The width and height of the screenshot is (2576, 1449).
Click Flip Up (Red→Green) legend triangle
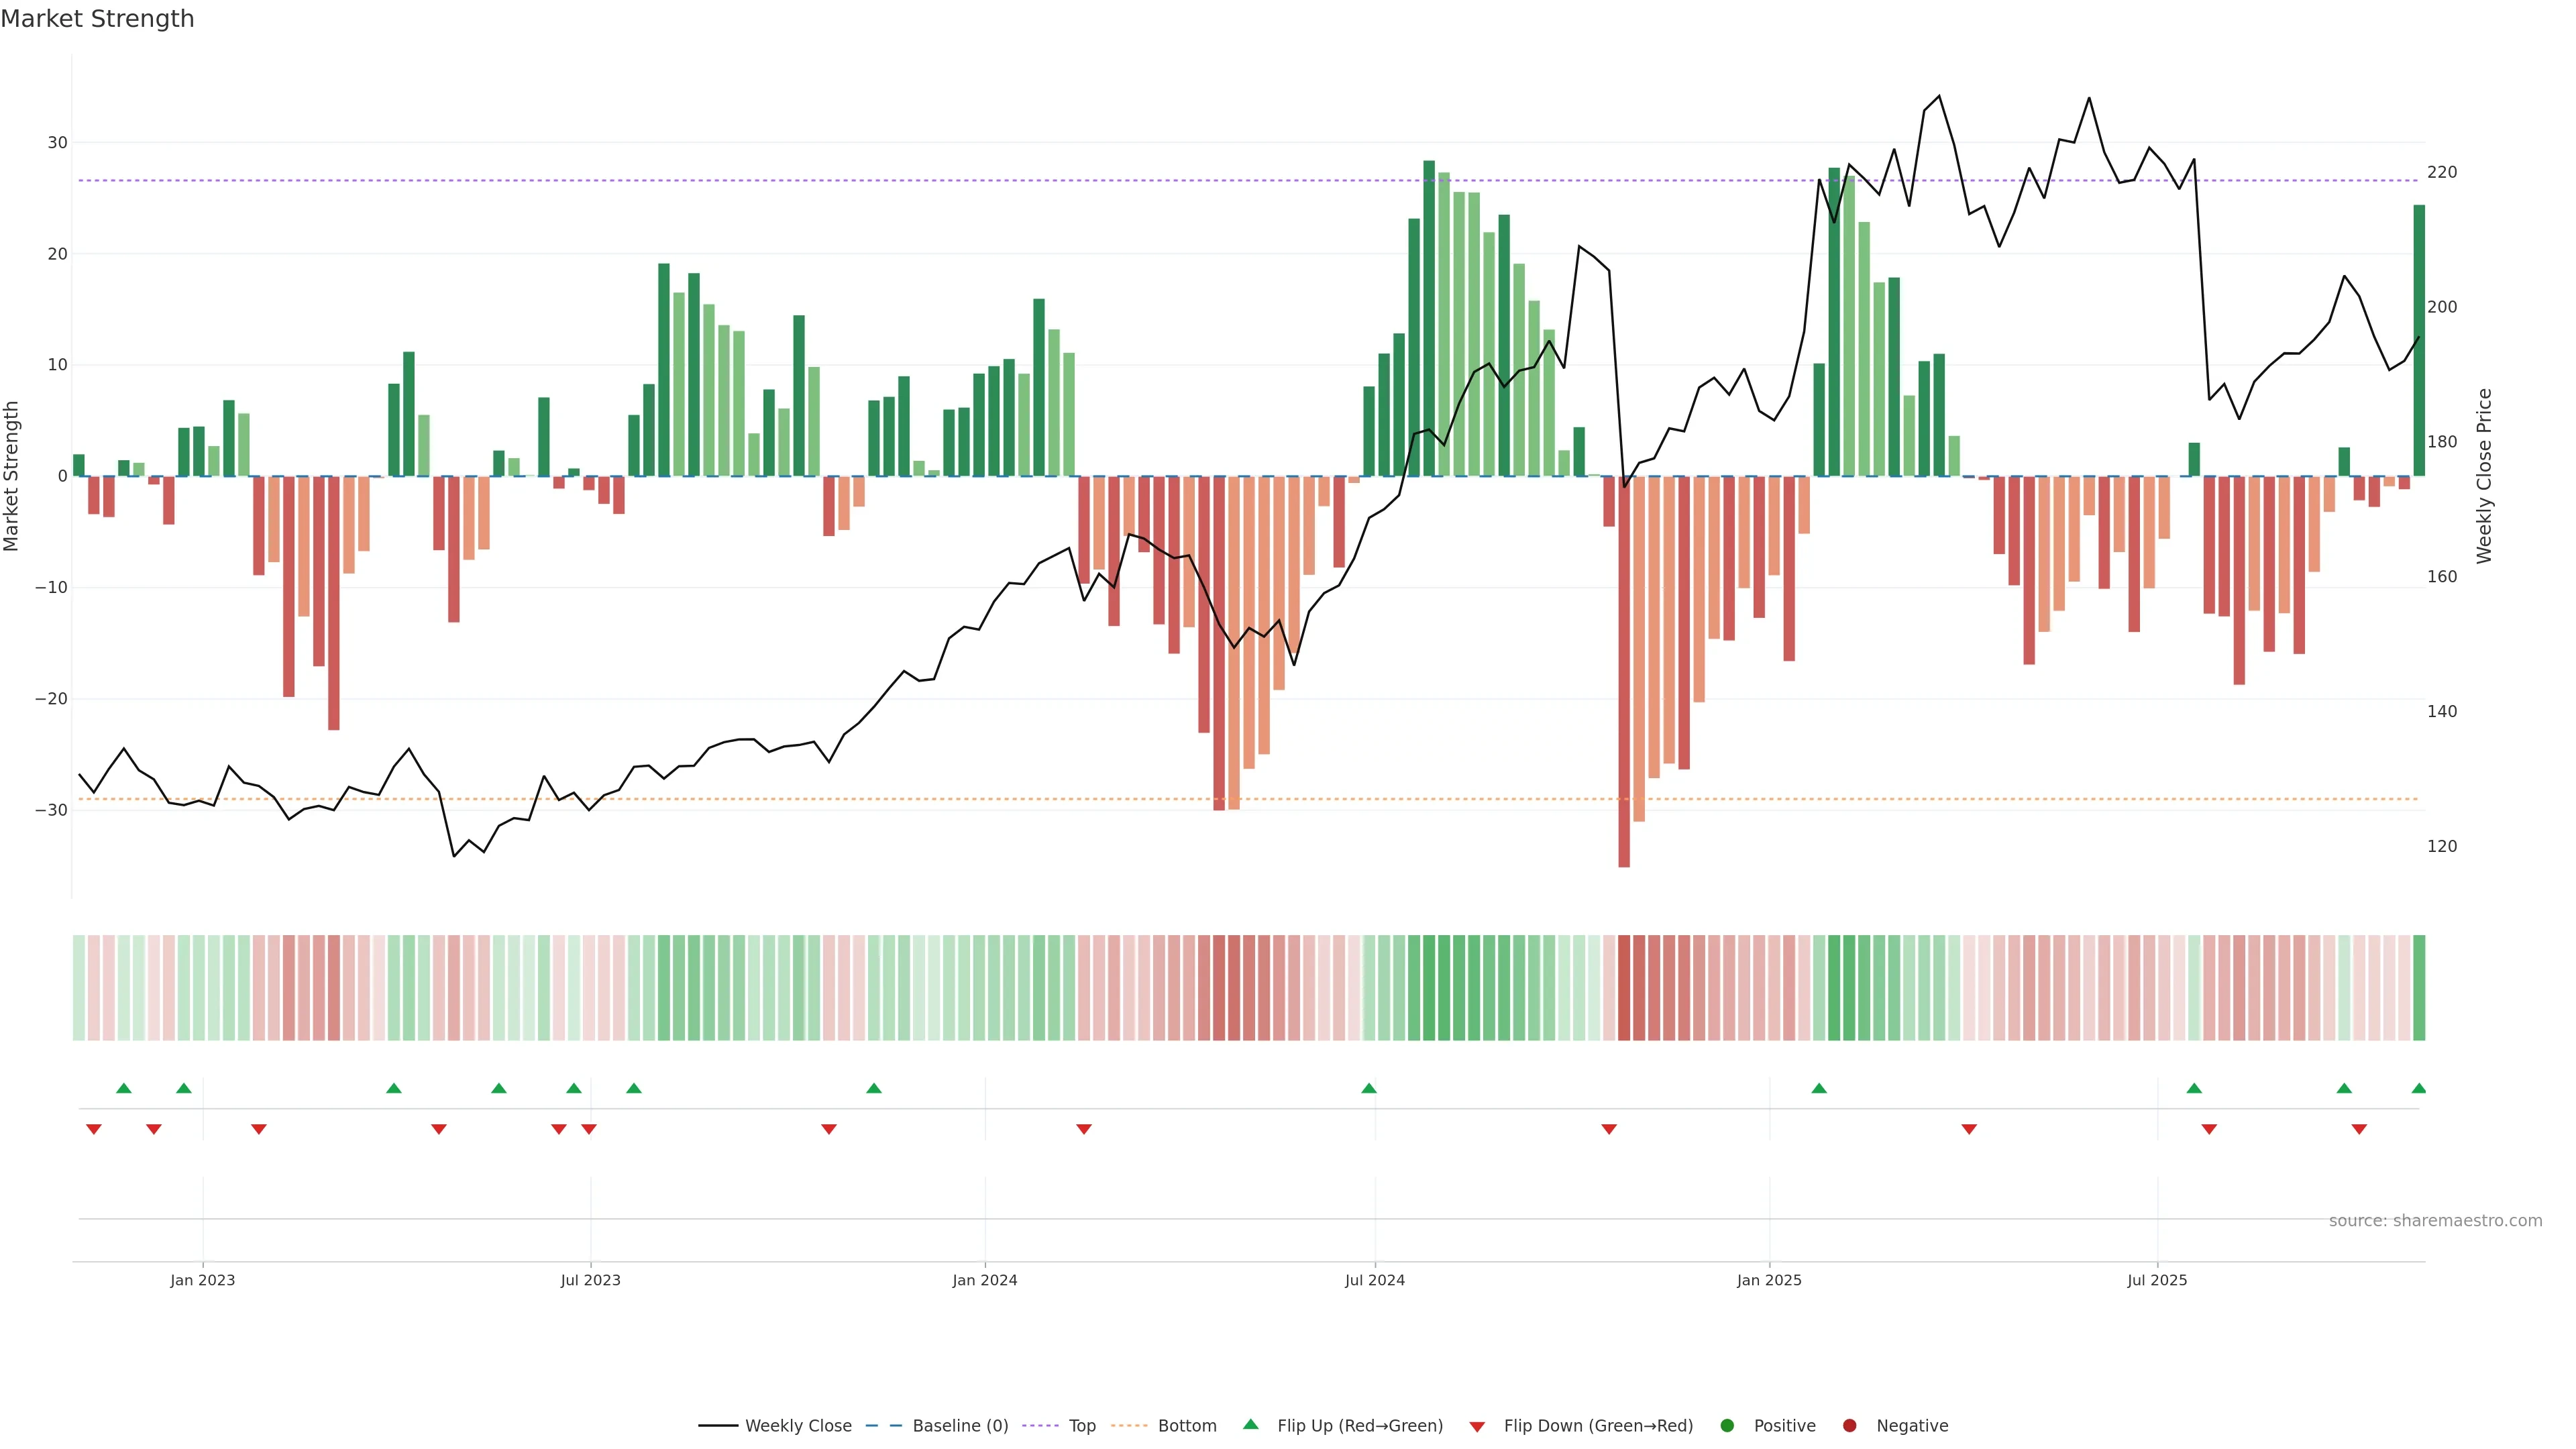tap(1250, 1424)
